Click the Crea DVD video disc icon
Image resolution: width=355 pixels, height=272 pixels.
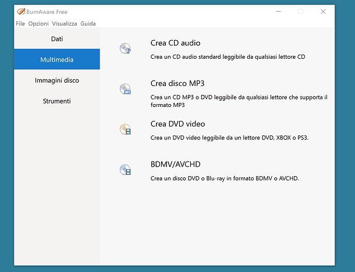click(125, 130)
